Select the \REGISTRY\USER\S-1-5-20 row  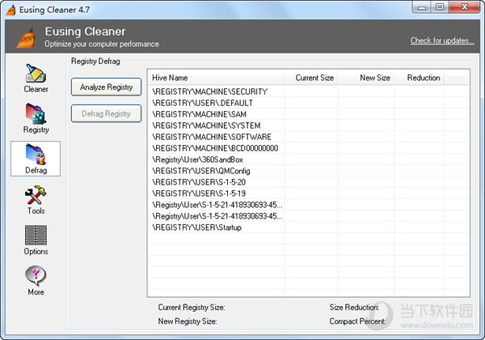tap(309, 182)
